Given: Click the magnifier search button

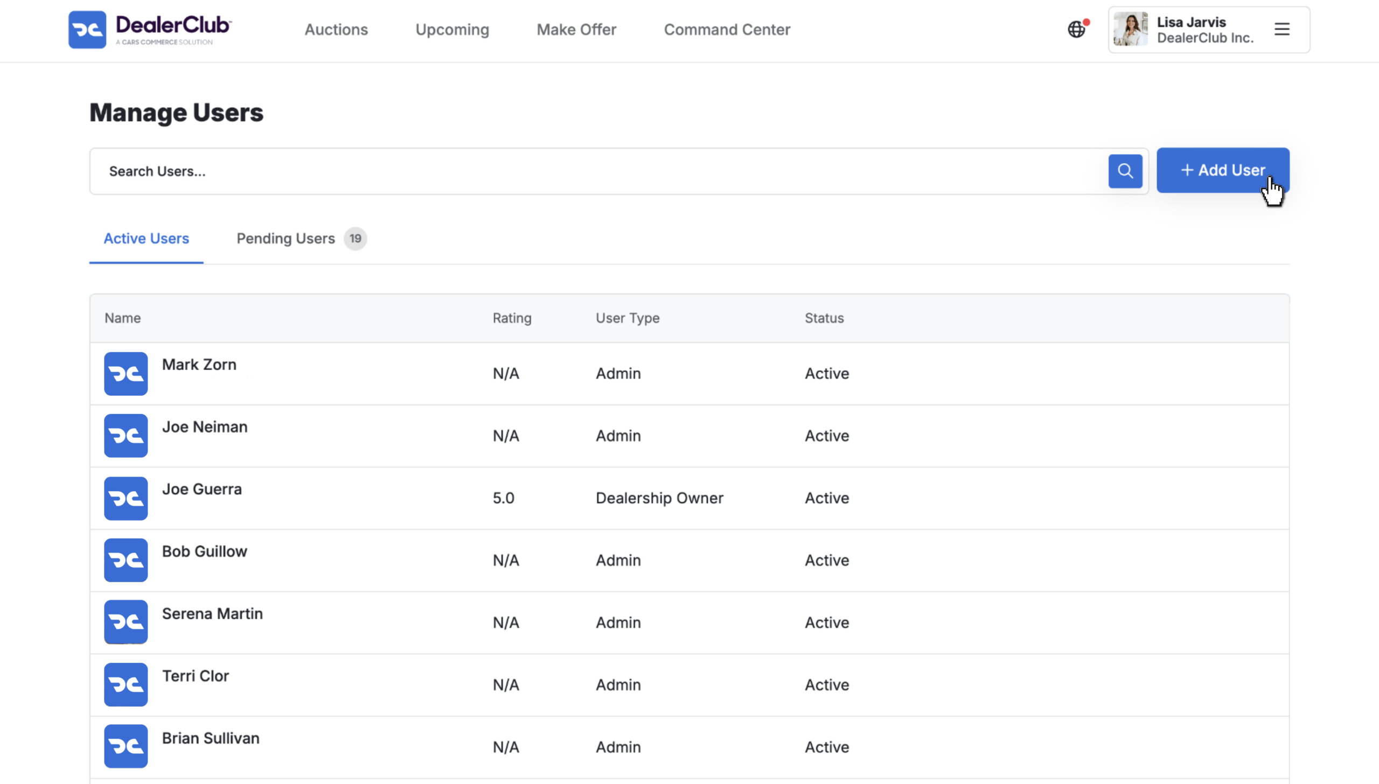Looking at the screenshot, I should (1125, 171).
